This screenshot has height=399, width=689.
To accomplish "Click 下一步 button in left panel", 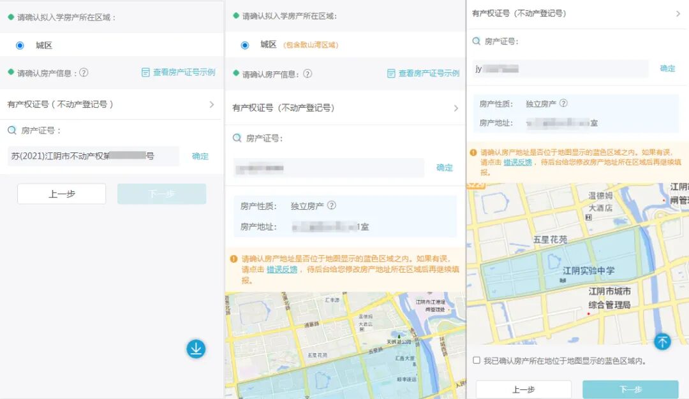I will [x=161, y=194].
